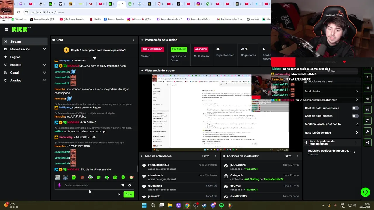This screenshot has width=374, height=210.
Task: Click follower entry claustramb
Action: point(155,176)
